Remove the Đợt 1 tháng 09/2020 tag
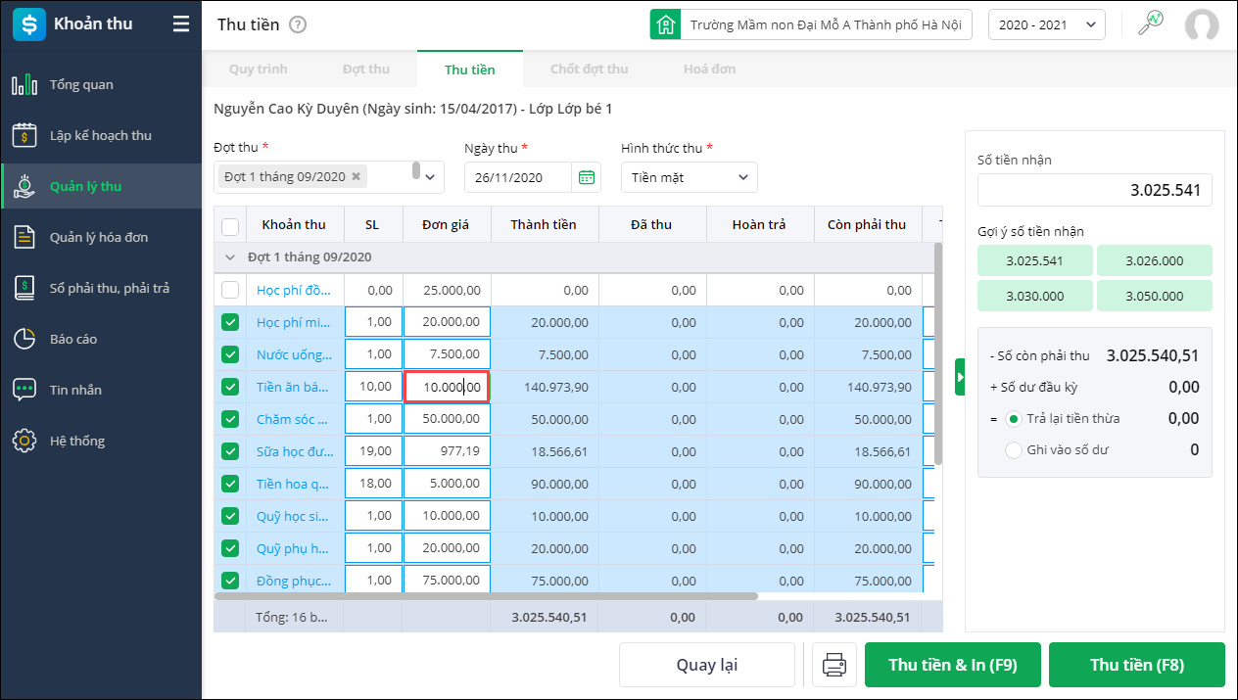1238x700 pixels. [x=357, y=177]
